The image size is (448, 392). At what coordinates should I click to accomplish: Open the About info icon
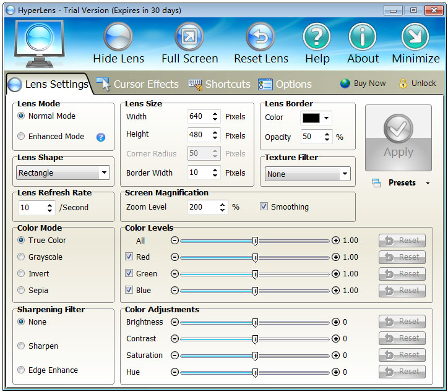click(x=363, y=37)
